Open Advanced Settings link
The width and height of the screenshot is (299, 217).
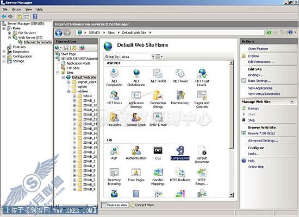click(263, 141)
